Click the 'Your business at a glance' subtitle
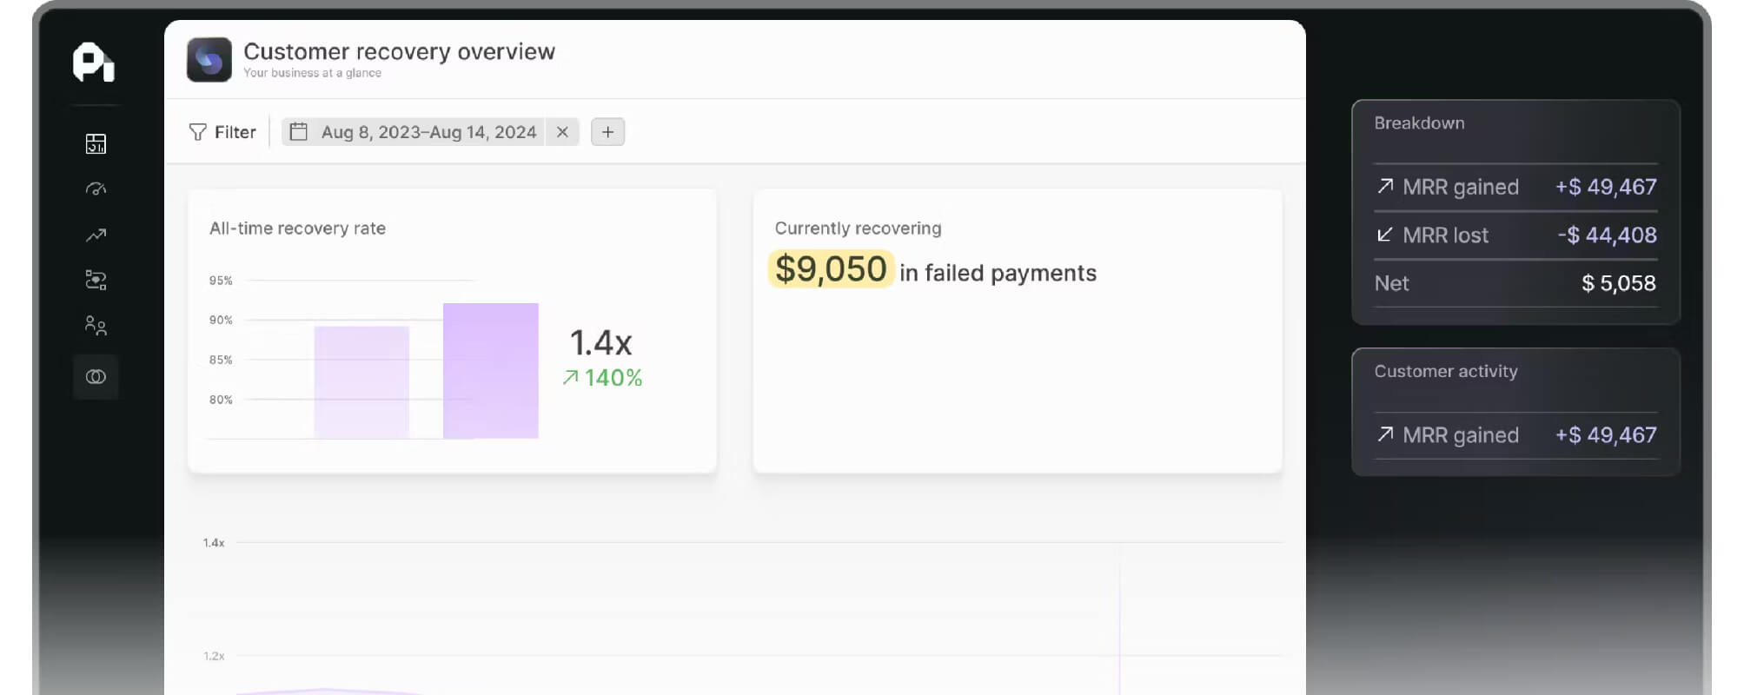Image resolution: width=1744 pixels, height=695 pixels. [x=312, y=73]
